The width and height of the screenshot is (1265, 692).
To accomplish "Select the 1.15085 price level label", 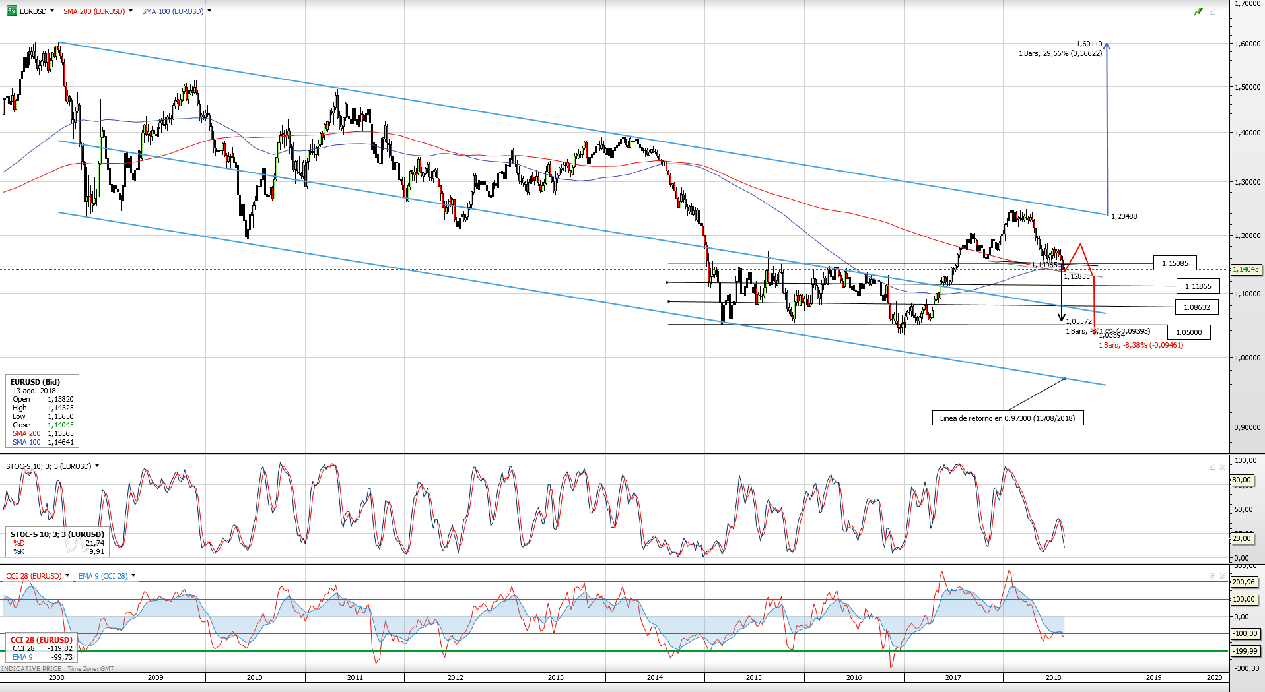I will (1175, 263).
